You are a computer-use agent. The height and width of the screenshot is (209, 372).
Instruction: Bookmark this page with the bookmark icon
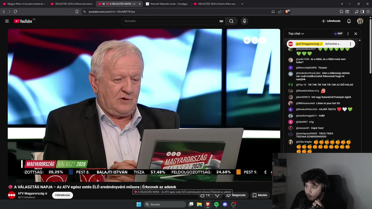(77, 12)
